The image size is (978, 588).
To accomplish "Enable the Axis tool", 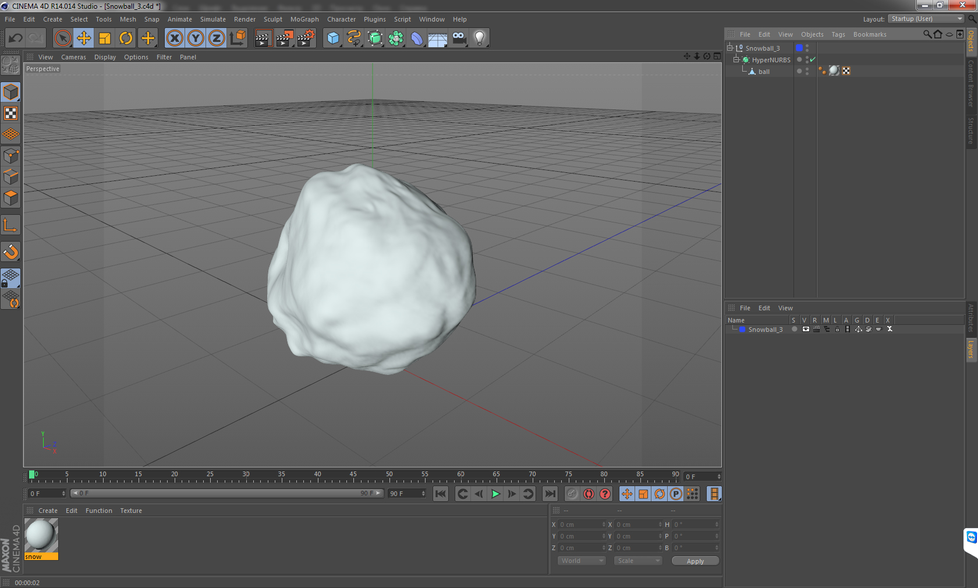I will click(x=10, y=225).
